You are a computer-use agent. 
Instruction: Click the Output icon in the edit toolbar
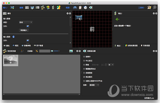point(53,8)
